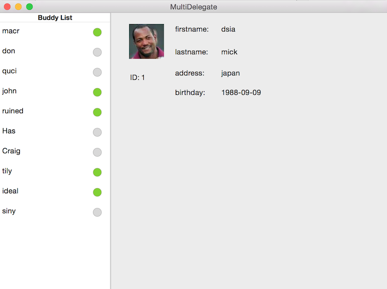Click siny's offline status dot
Screen dimensions: 387x289
pos(97,212)
